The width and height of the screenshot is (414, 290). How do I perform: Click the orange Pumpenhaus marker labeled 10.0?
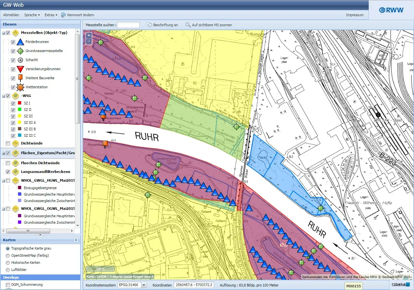(105, 144)
